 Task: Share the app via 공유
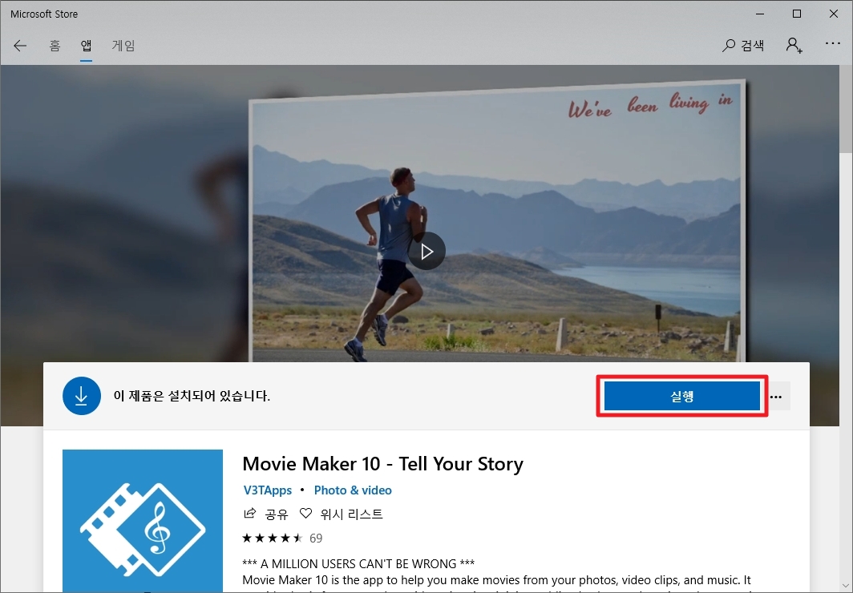(265, 514)
